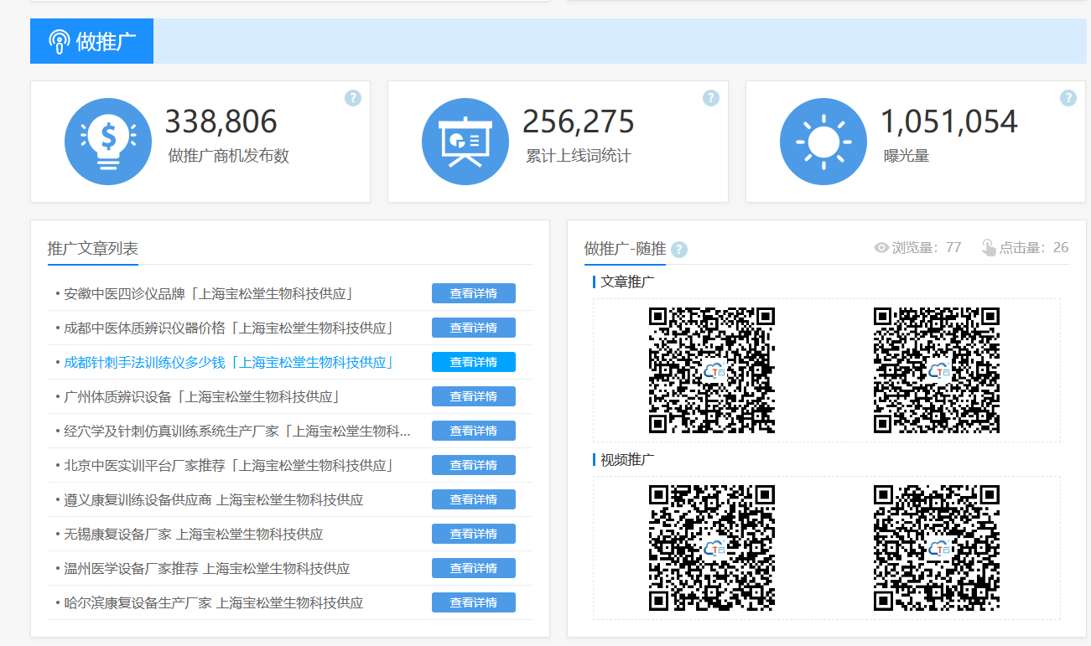Viewport: 1091px width, 646px height.
Task: Select the 做推广-随推 panel heading
Action: pos(626,249)
